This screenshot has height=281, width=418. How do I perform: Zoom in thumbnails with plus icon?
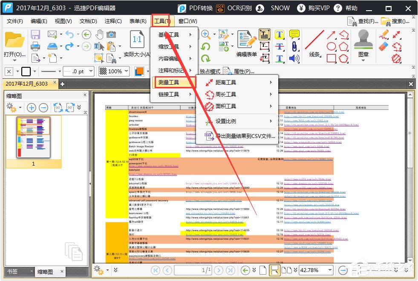click(x=31, y=108)
